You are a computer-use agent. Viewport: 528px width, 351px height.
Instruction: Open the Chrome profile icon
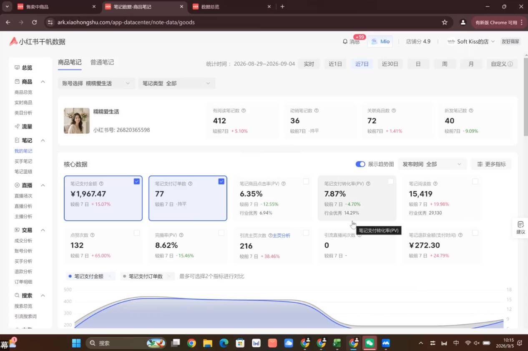click(x=463, y=22)
